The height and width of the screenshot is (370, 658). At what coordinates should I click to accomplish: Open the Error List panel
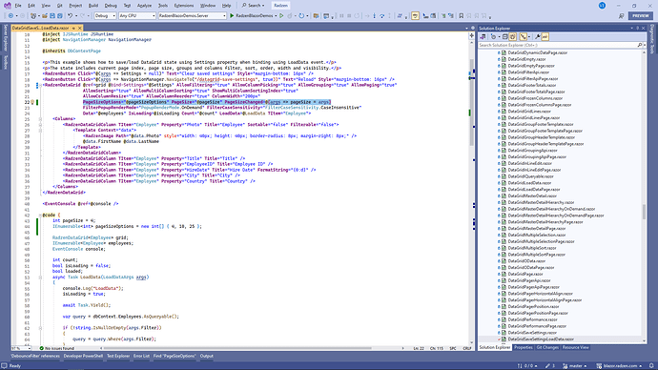141,356
